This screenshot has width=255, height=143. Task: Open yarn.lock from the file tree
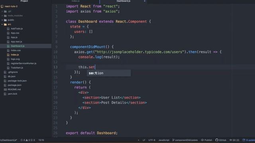coord(12,94)
